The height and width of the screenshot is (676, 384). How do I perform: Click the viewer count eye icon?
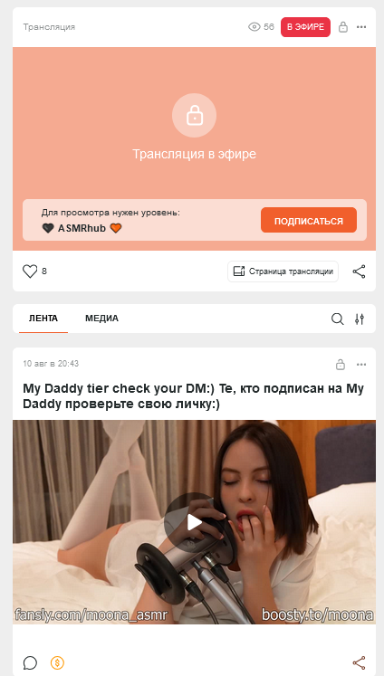(254, 27)
